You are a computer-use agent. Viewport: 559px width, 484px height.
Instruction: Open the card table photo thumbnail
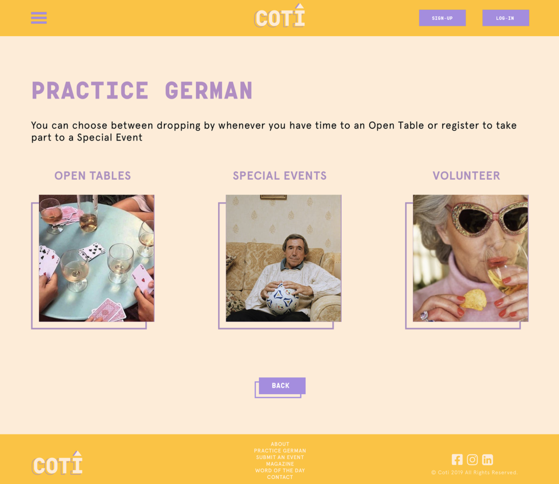click(x=96, y=258)
